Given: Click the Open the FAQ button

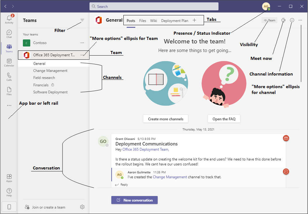Looking at the screenshot, I should coord(224,119).
